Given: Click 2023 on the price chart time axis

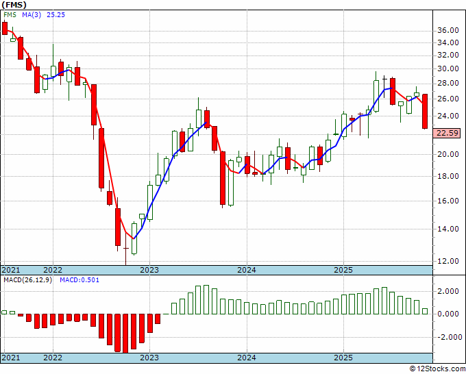Looking at the screenshot, I should [149, 270].
